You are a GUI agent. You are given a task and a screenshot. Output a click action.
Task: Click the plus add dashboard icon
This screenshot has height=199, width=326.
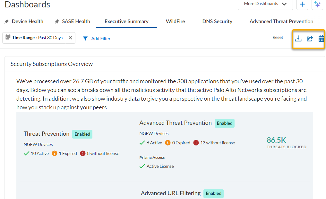(x=302, y=4)
